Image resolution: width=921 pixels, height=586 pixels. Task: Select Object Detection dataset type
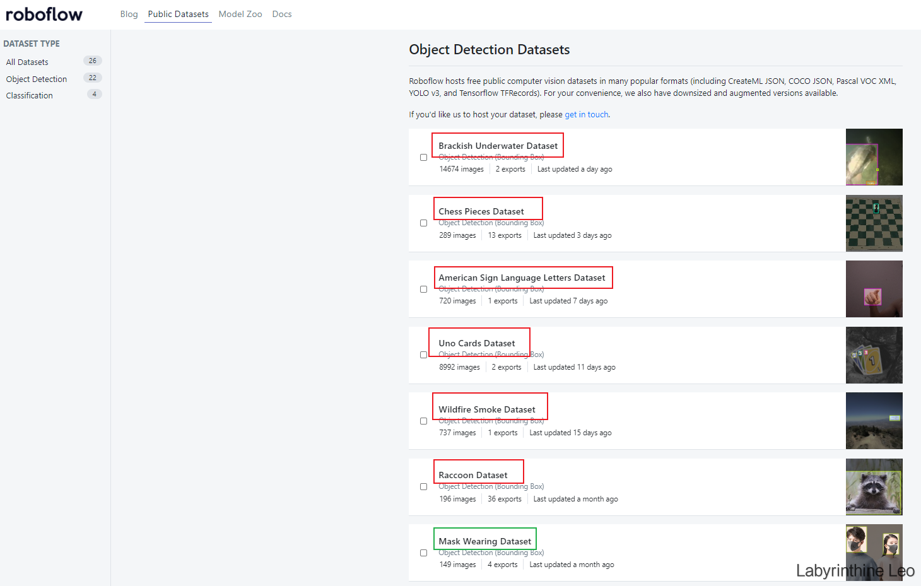coord(37,79)
